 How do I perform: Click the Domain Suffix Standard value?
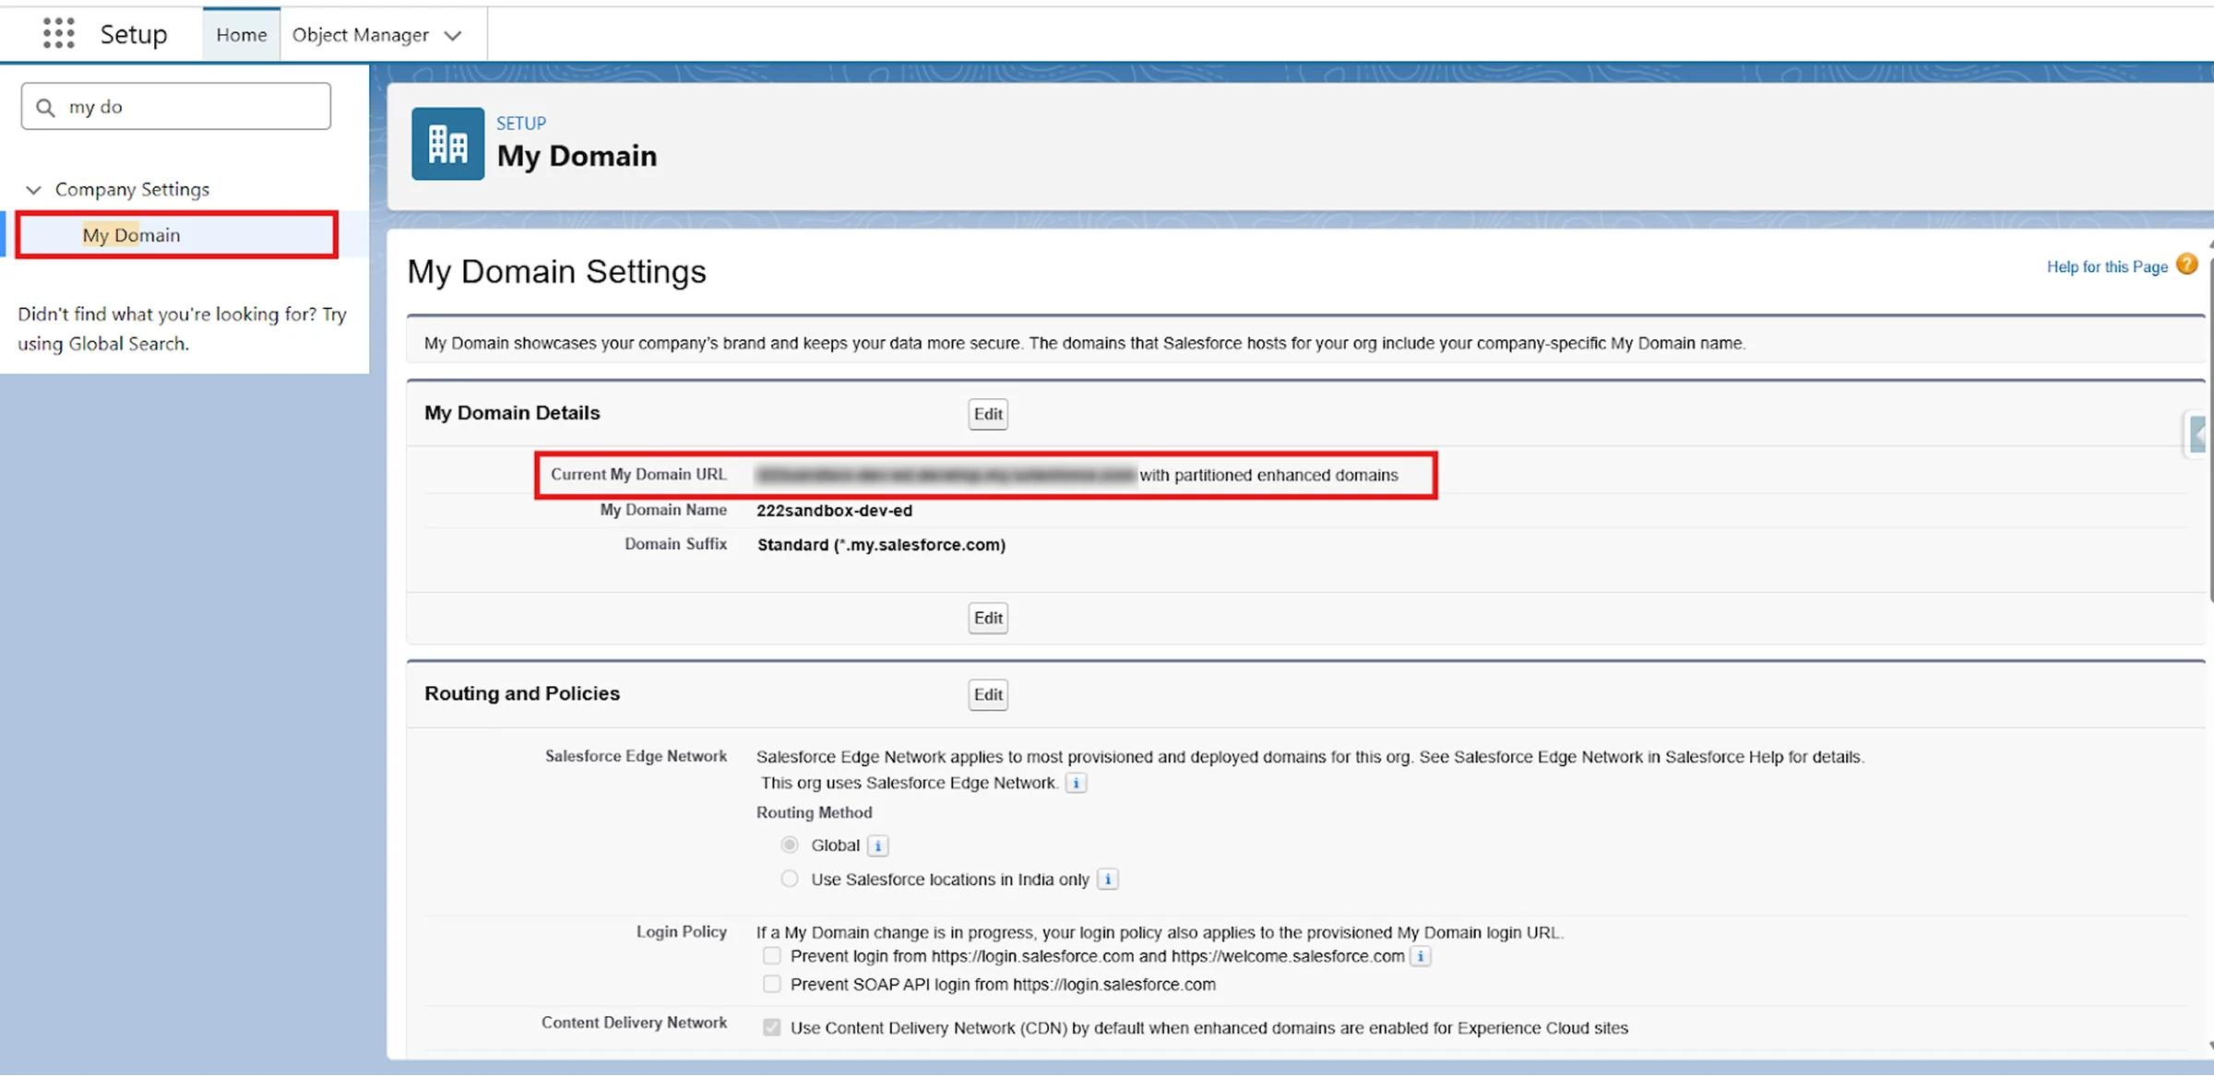coord(881,545)
